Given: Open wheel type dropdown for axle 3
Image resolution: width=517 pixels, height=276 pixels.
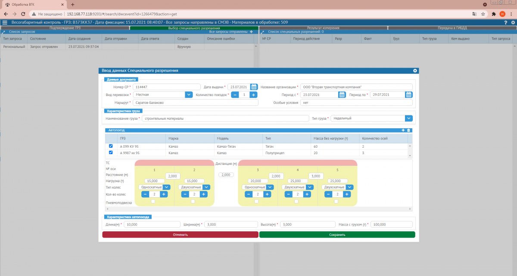Looking at the screenshot, I should [x=270, y=187].
